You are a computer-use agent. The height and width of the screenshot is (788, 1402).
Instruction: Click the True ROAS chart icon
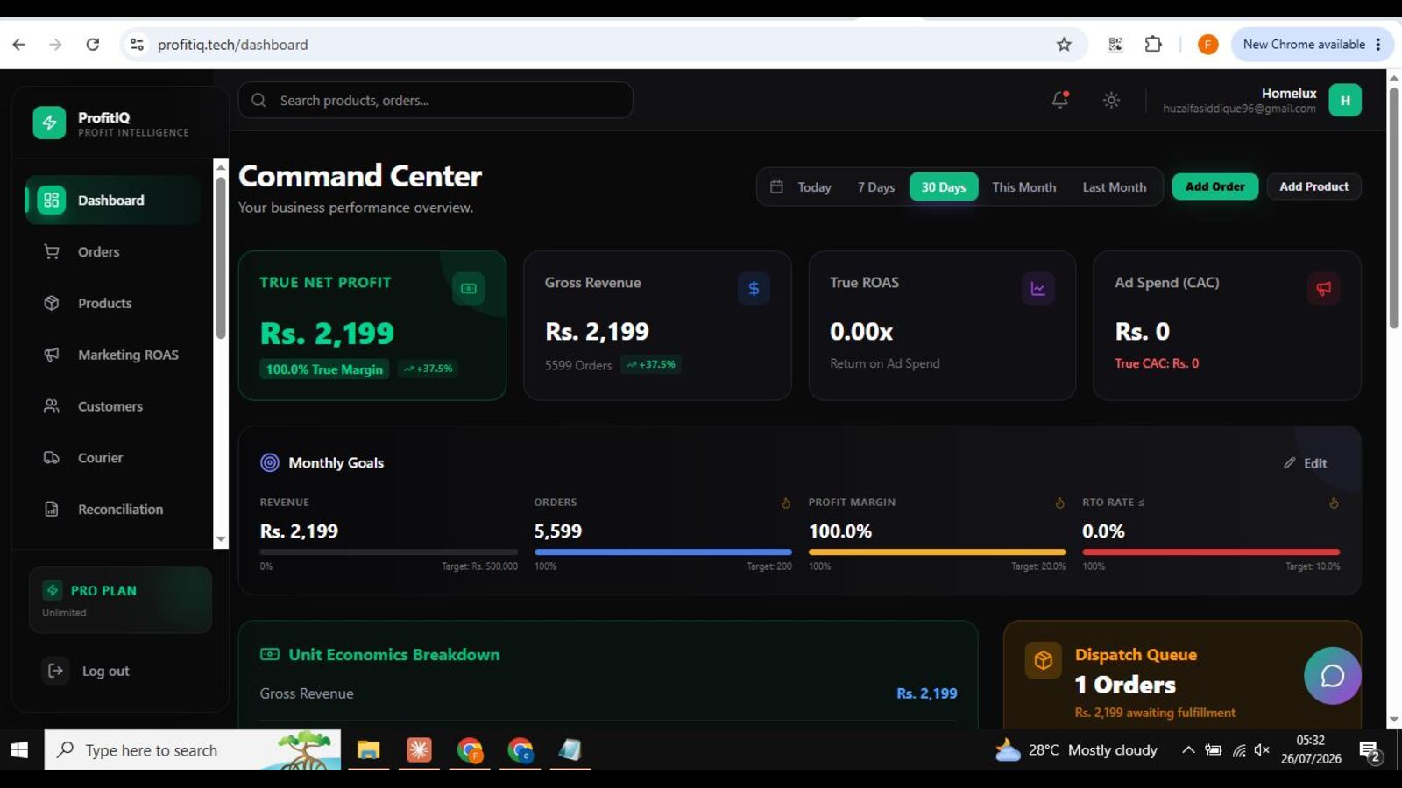pos(1038,288)
